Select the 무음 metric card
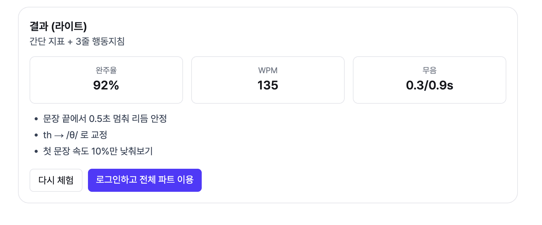The image size is (542, 225). [429, 80]
